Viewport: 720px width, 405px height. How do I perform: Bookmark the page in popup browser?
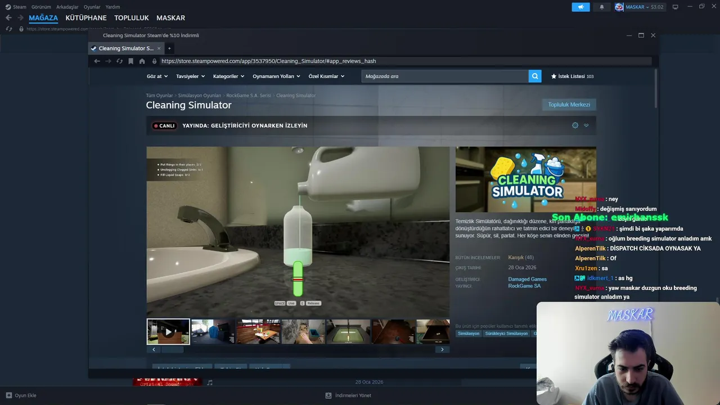pos(130,61)
